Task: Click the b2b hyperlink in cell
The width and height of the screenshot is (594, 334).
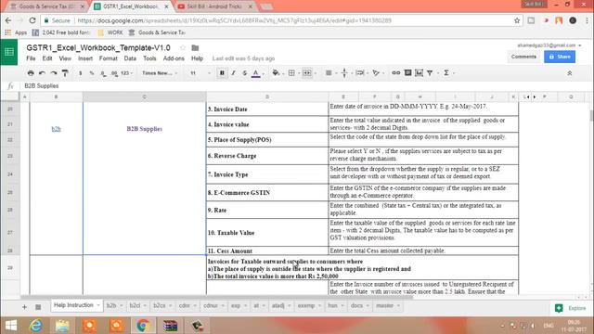Action: point(56,129)
